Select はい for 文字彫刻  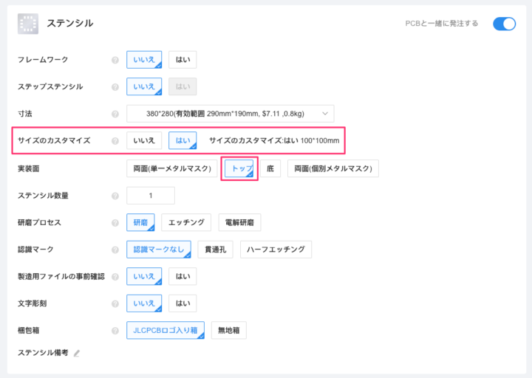(183, 303)
